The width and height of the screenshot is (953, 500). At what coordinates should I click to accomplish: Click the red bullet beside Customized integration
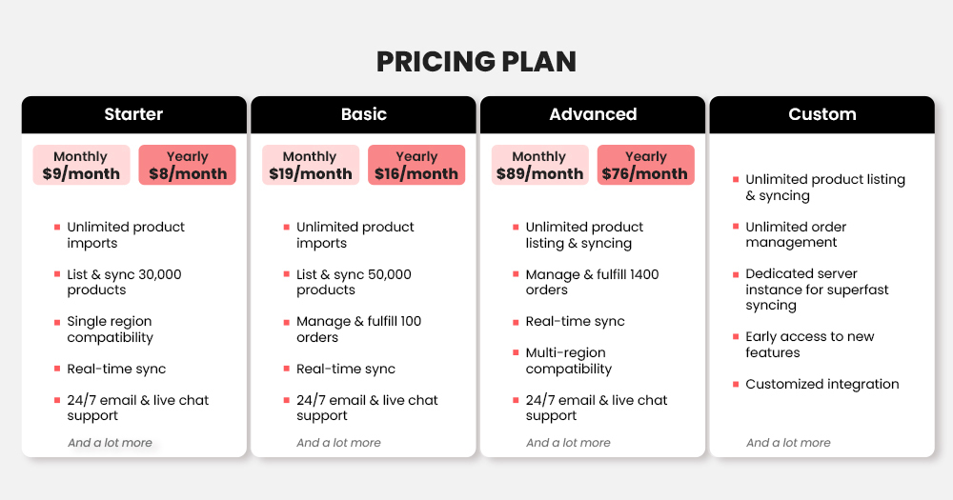click(x=736, y=384)
